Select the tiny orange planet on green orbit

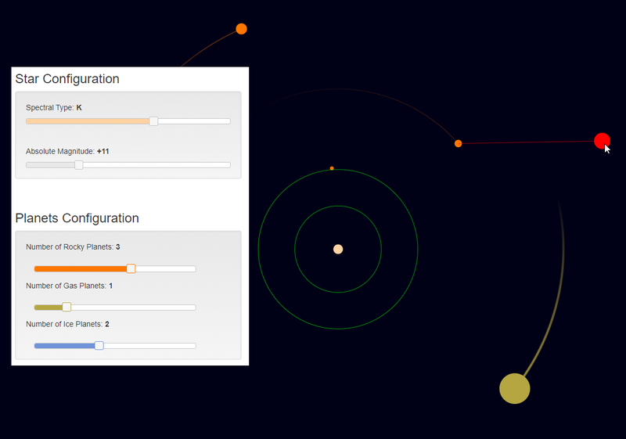332,168
